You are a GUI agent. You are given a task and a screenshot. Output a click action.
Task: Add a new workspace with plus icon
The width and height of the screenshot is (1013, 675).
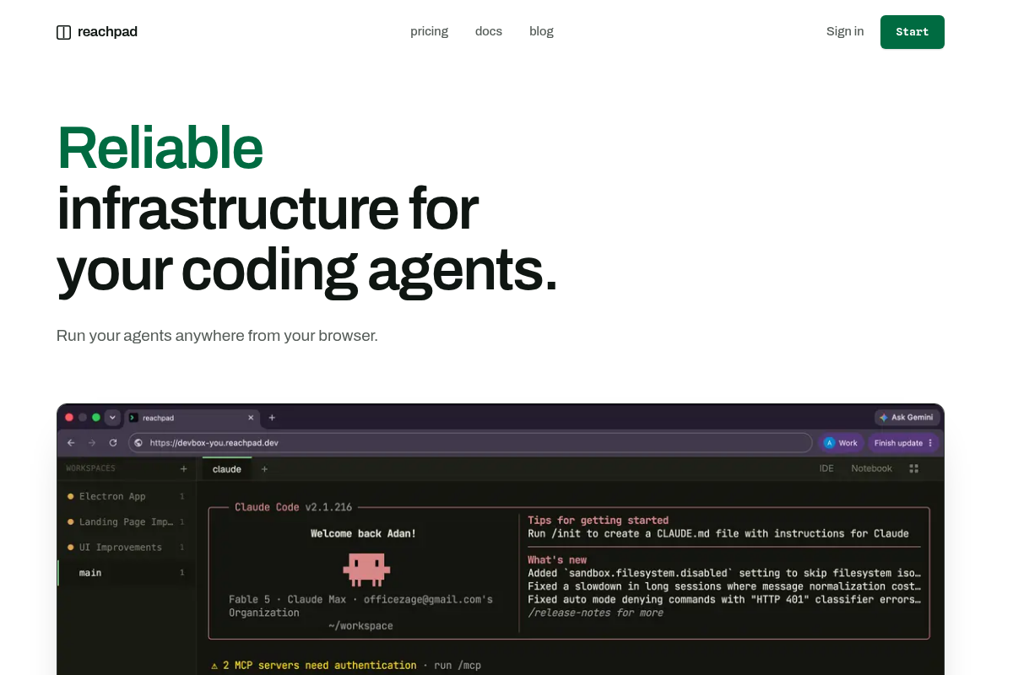click(x=183, y=468)
